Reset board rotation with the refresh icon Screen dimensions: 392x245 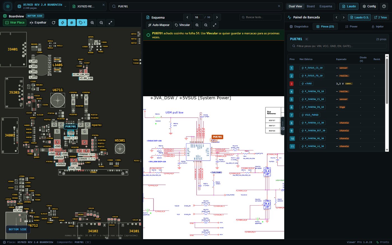coord(53,23)
